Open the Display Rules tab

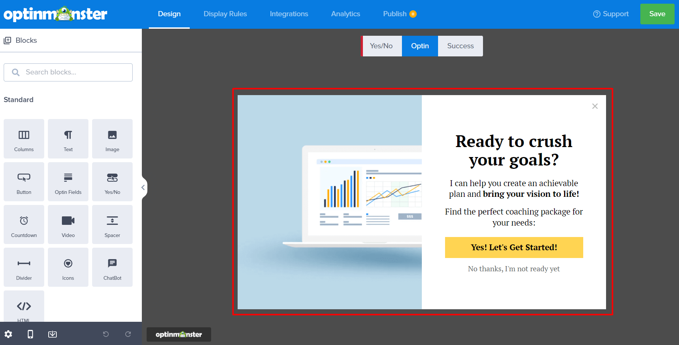[225, 14]
